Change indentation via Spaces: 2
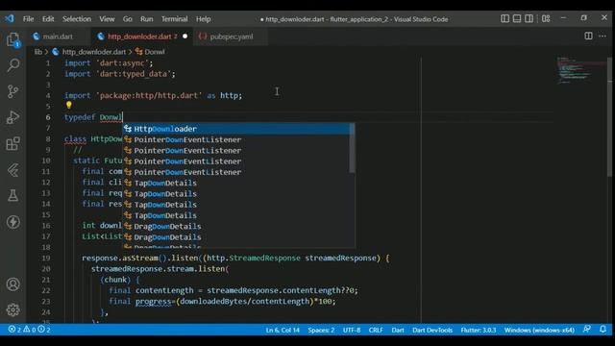The height and width of the screenshot is (346, 615). pyautogui.click(x=321, y=330)
